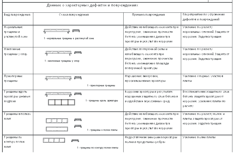Screen dimensions: 244x153
Task: Click cross-section icon in the normal cracks row
Action: coord(76,31)
